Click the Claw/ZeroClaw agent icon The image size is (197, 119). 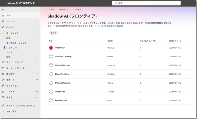coord(51,74)
